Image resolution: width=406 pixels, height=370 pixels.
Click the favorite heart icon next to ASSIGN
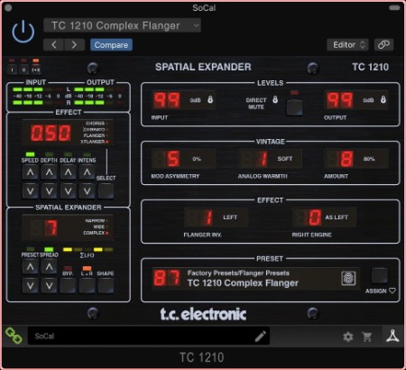[392, 291]
